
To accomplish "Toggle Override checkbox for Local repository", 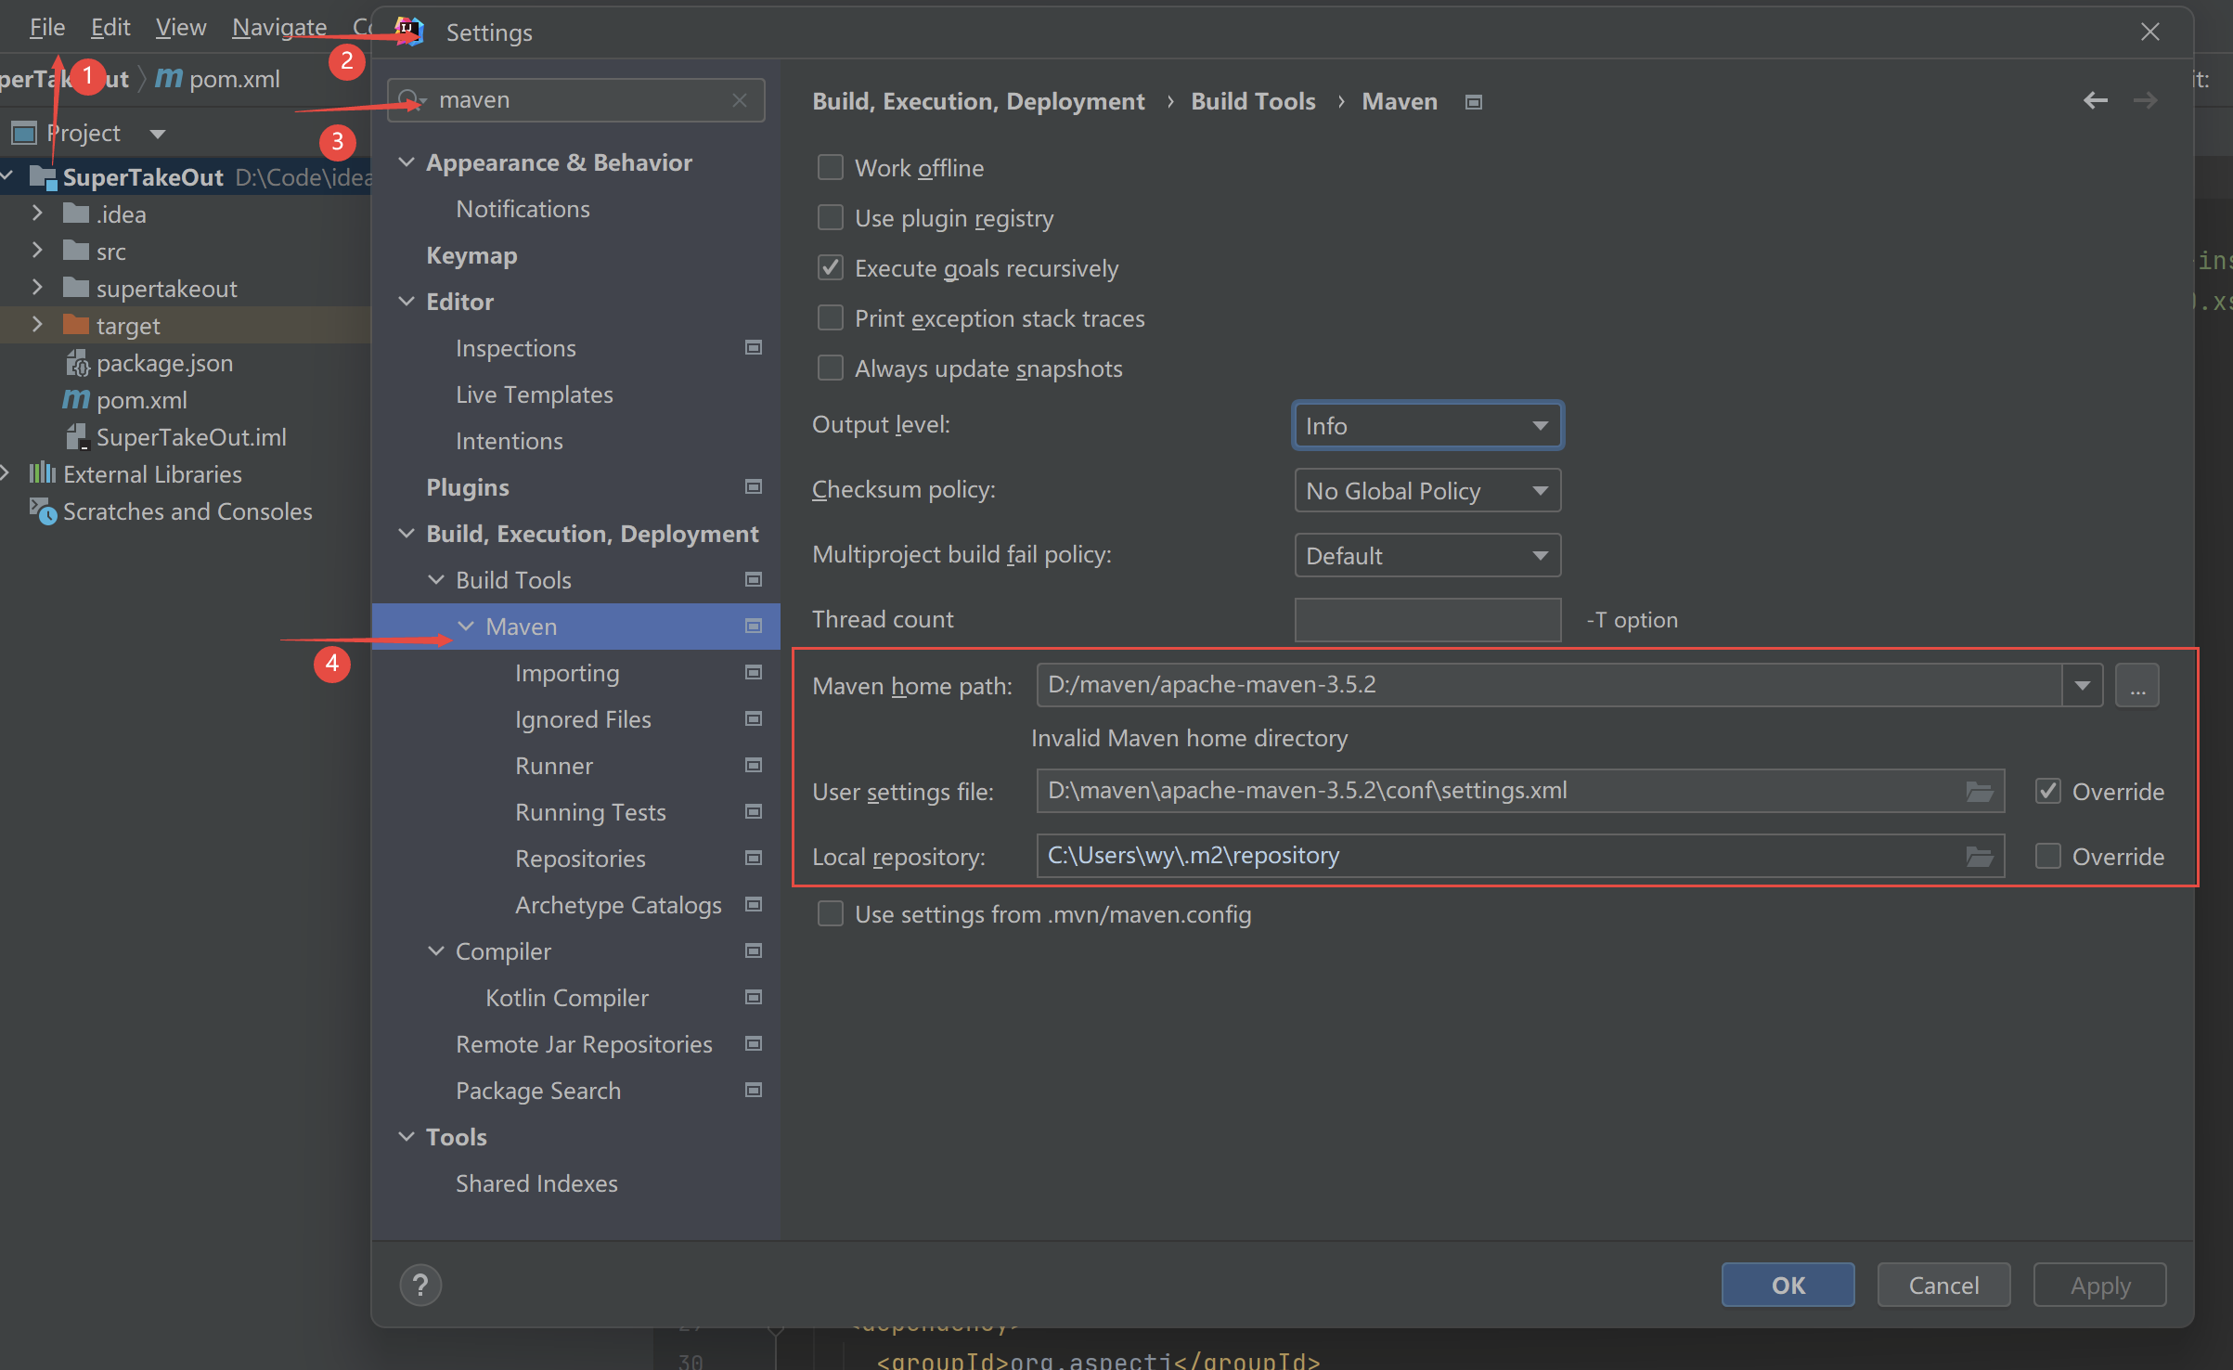I will (2047, 856).
